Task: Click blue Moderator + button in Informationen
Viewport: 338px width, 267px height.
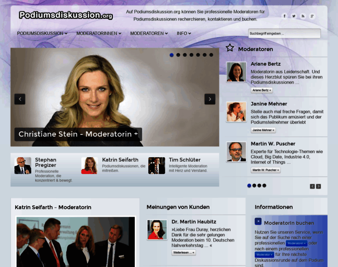Action: [x=265, y=255]
